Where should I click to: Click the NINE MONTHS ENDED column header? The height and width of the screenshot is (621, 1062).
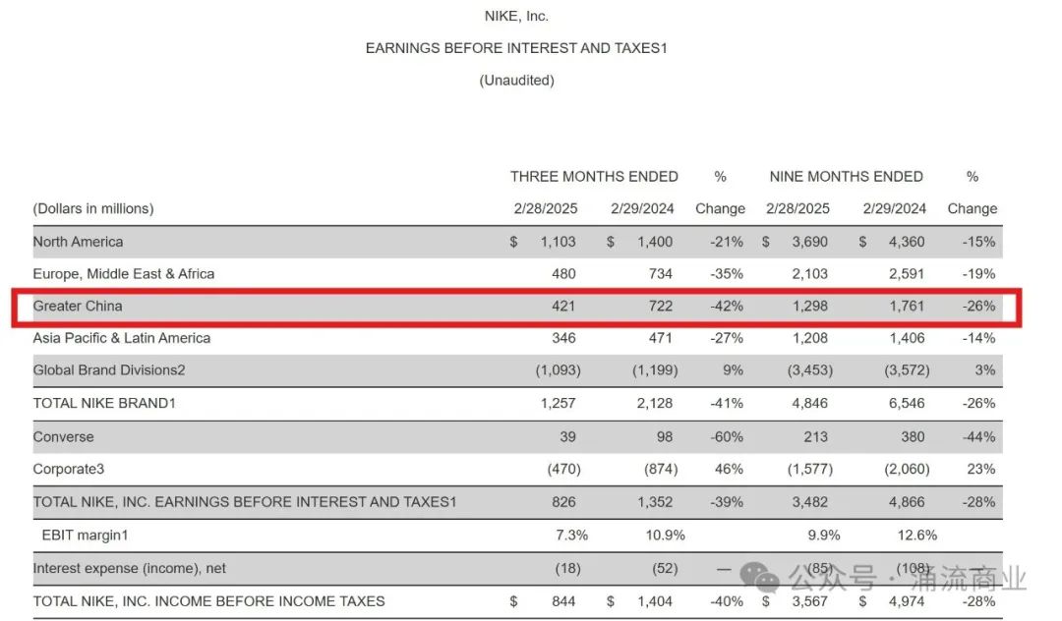[x=846, y=177]
